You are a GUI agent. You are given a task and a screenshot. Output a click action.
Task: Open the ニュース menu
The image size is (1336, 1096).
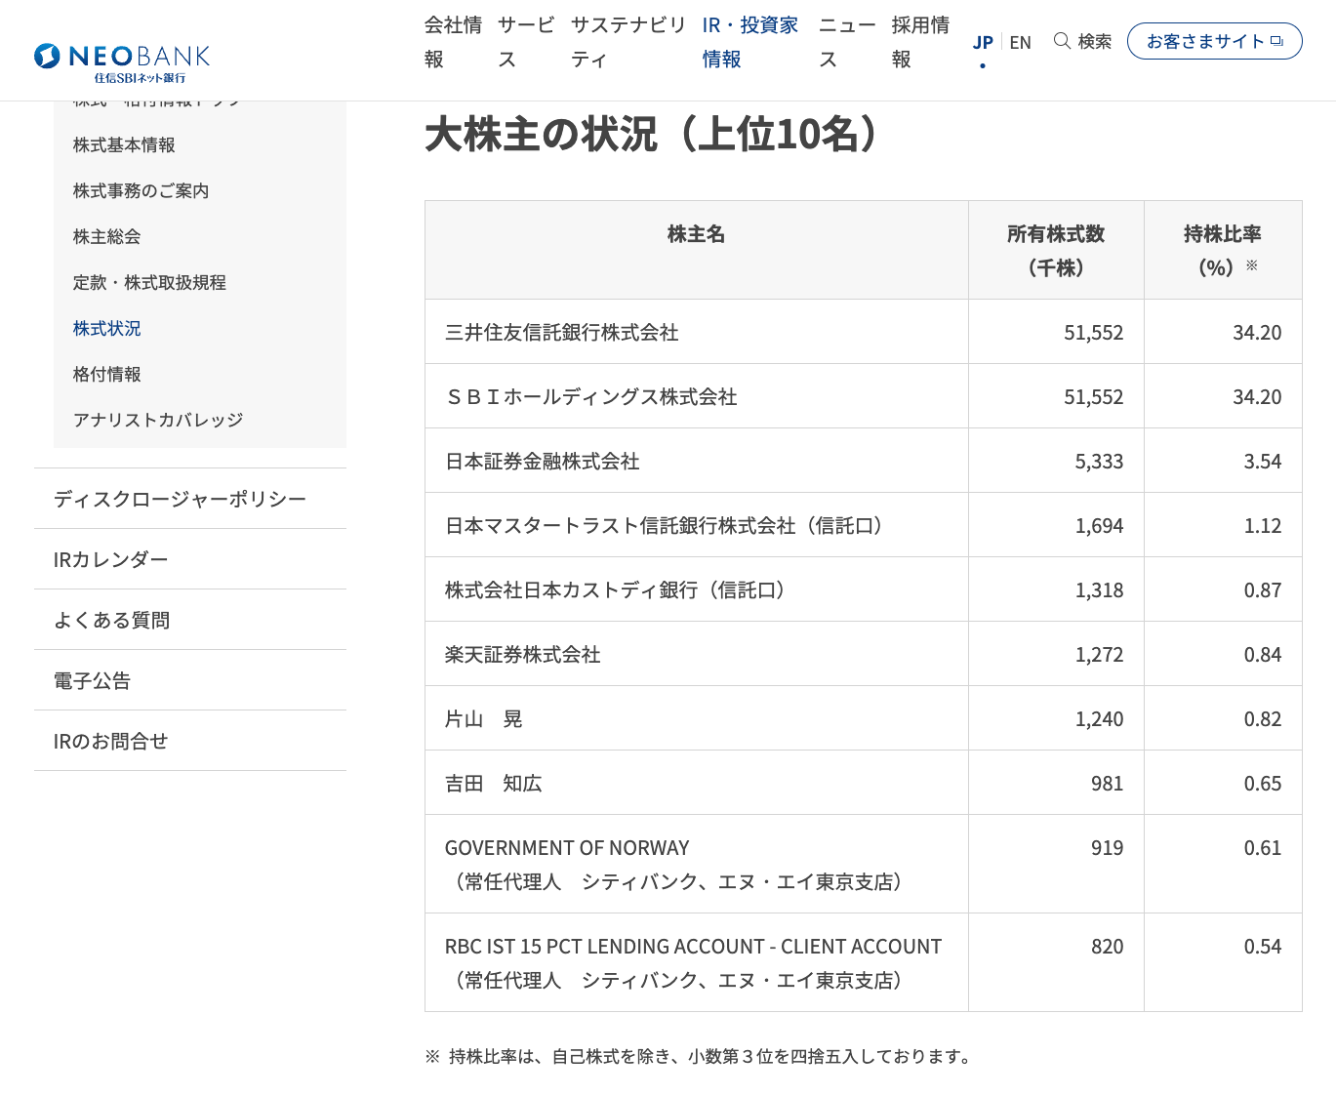click(x=847, y=42)
